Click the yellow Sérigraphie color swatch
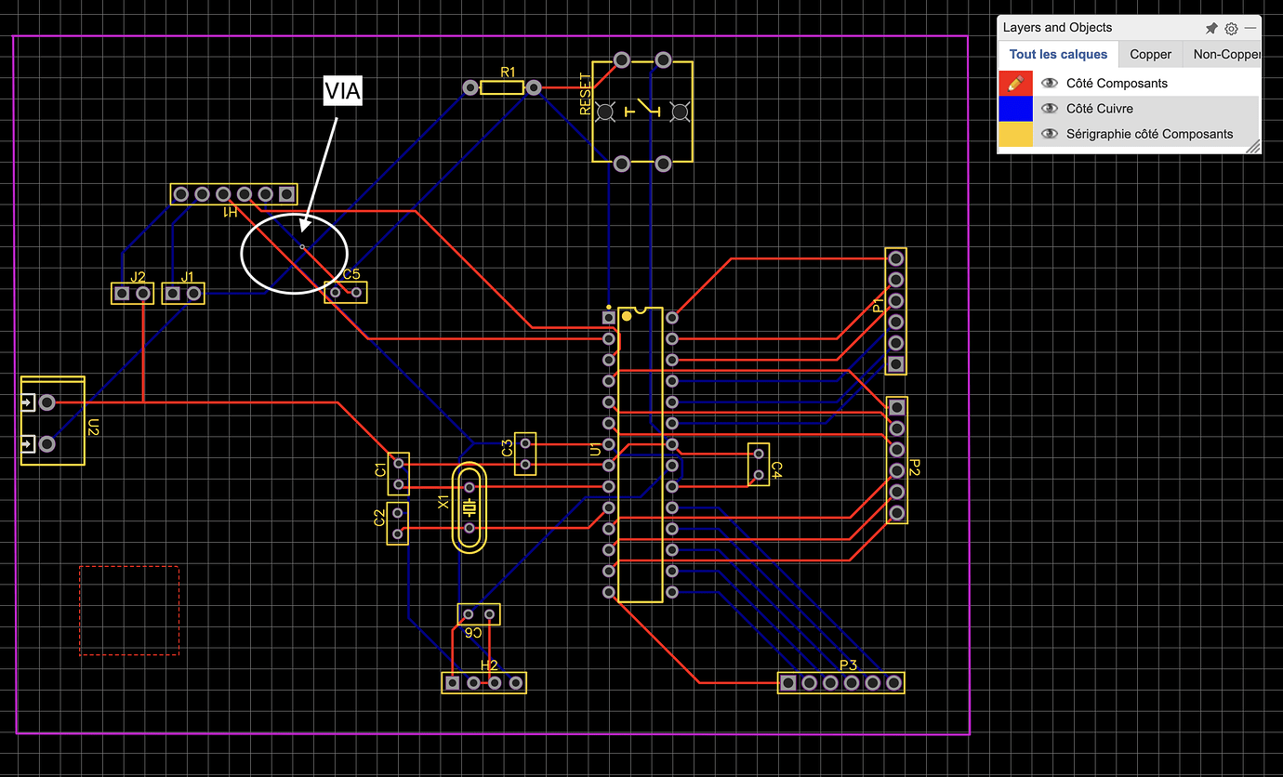1283x777 pixels. pyautogui.click(x=1015, y=134)
